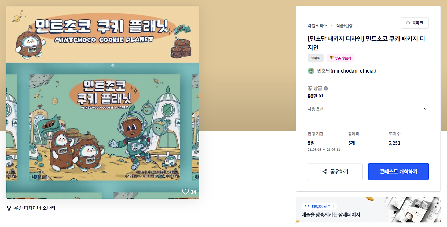
Task: Click the 우승 후보작 pink badge
Action: (x=340, y=58)
